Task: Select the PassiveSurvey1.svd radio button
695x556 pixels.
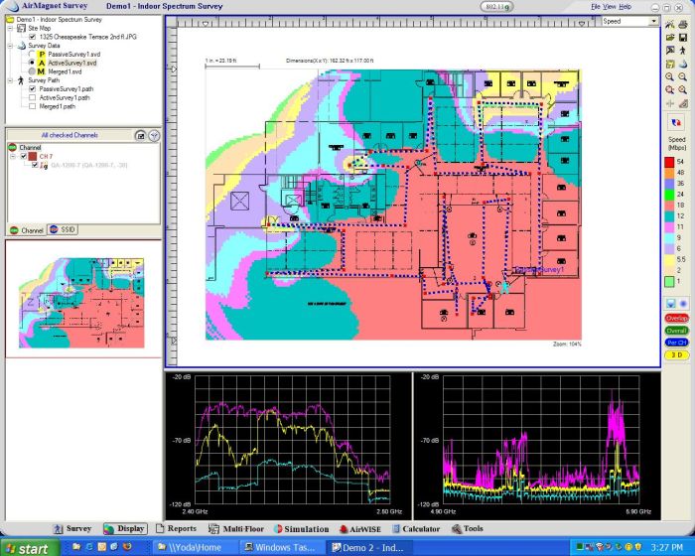Action: (32, 54)
